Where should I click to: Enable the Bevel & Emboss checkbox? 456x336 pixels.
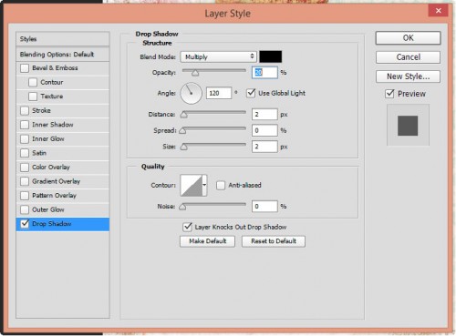(25, 68)
